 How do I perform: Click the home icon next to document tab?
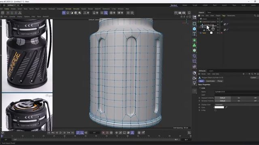pos(4,5)
